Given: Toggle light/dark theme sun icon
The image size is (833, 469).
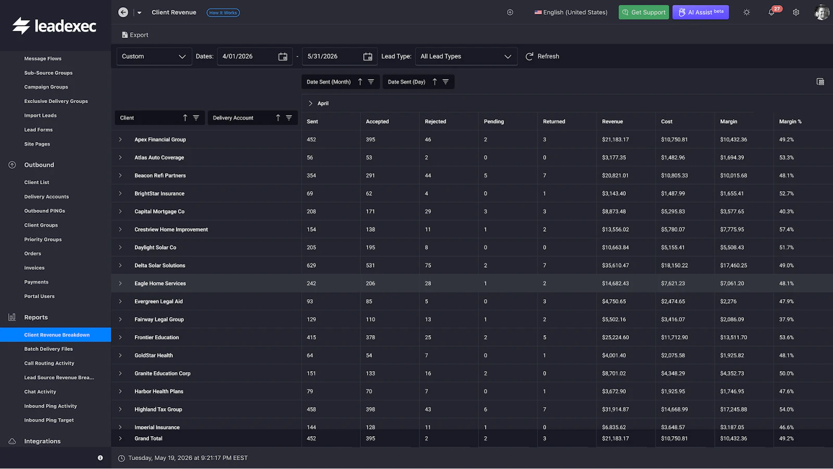Looking at the screenshot, I should [x=747, y=12].
